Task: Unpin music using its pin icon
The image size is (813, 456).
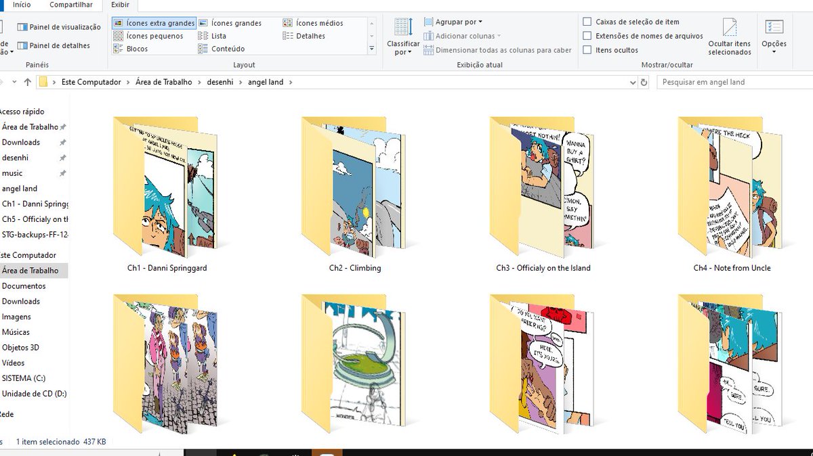Action: click(62, 173)
